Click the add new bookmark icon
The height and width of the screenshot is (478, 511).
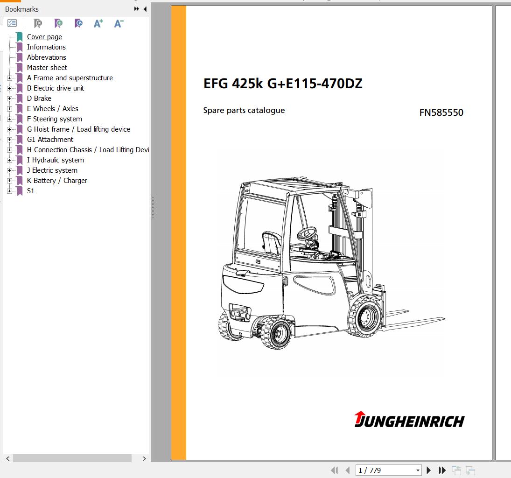point(58,23)
